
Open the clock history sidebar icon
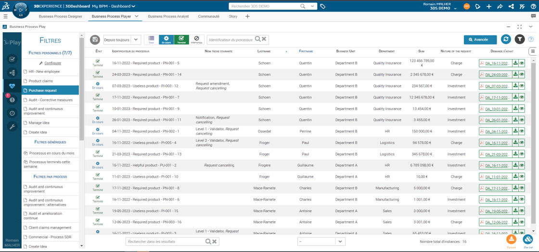click(12, 113)
